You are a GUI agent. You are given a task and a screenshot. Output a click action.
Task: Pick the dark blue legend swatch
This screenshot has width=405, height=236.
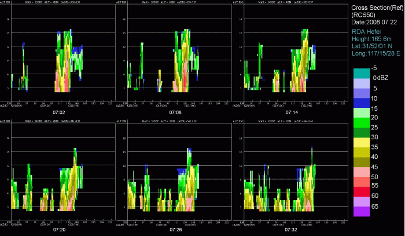tap(361, 102)
